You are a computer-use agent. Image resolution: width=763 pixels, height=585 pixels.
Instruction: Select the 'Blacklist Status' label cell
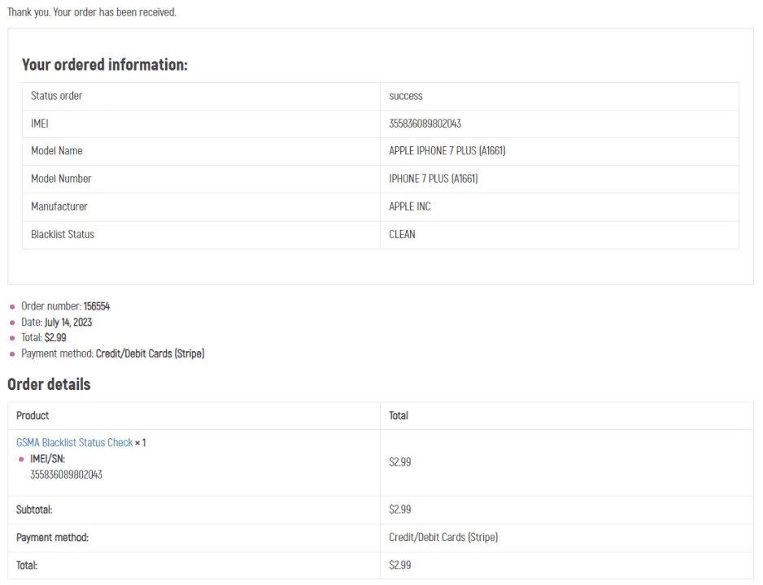click(201, 235)
